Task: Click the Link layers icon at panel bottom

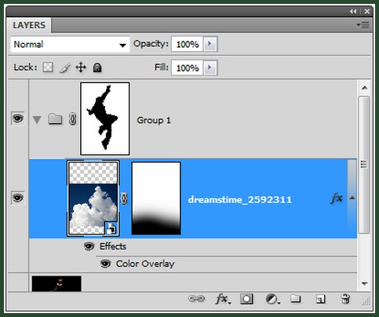Action: click(x=196, y=298)
